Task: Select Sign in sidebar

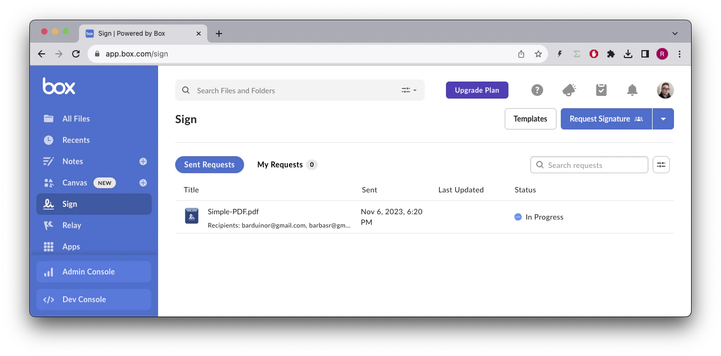Action: pos(94,204)
